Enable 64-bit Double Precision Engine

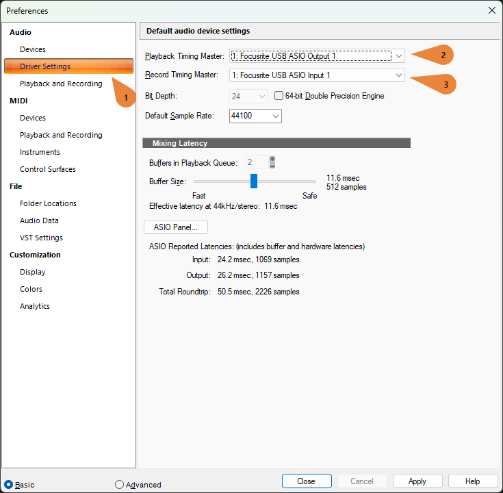pos(279,96)
